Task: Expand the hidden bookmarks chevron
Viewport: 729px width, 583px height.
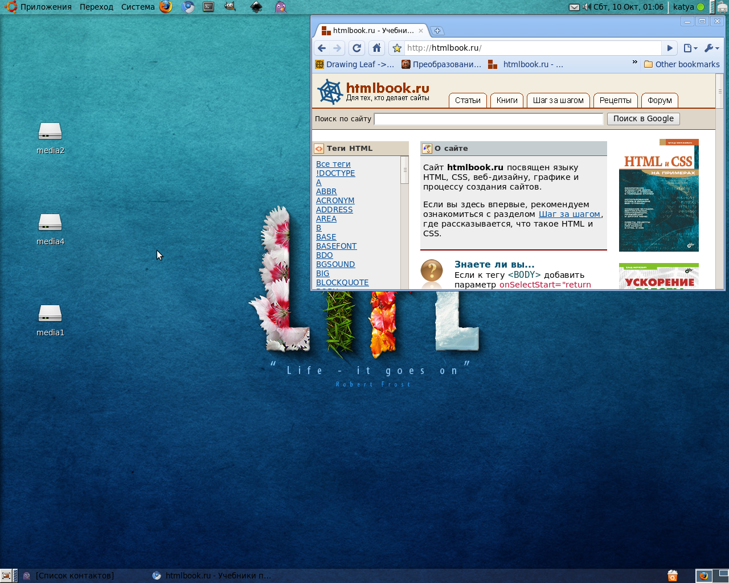Action: 634,62
